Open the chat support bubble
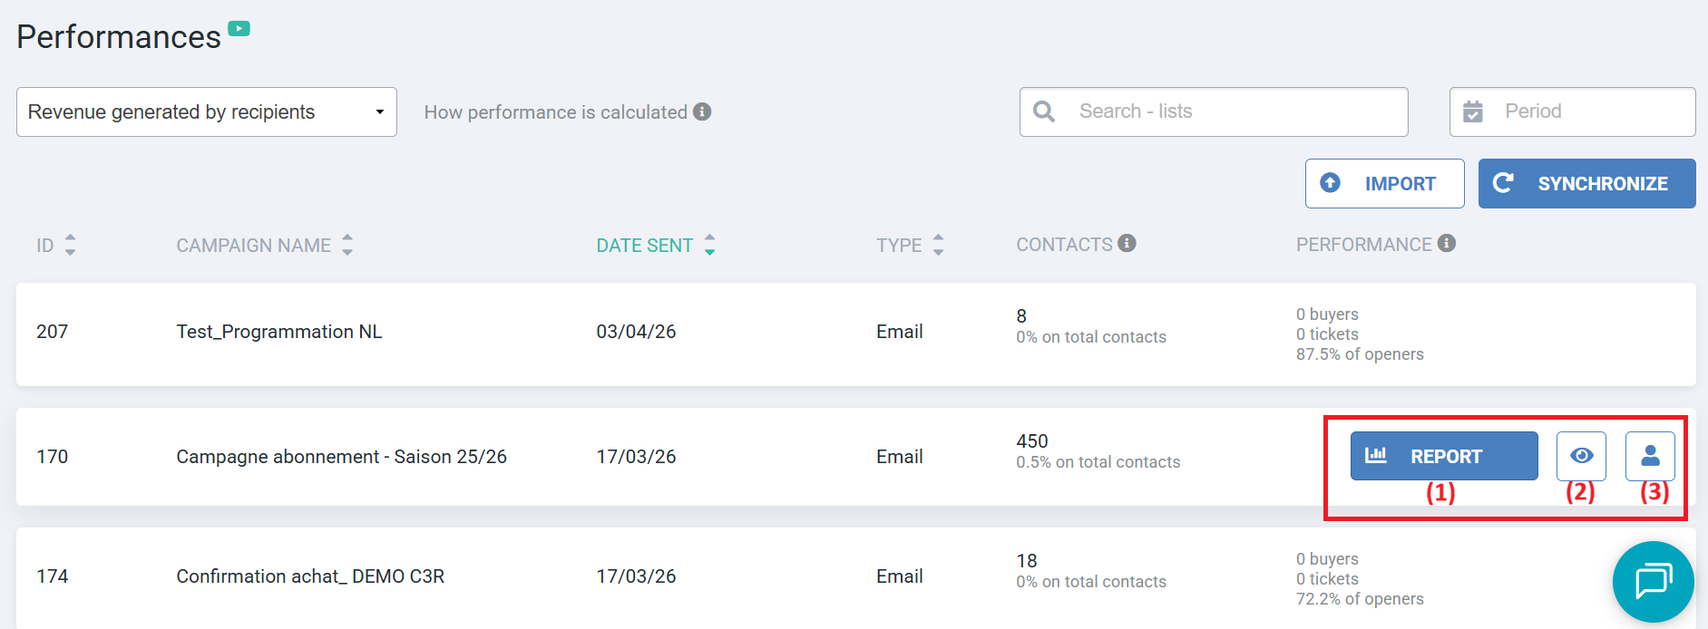 point(1653,581)
